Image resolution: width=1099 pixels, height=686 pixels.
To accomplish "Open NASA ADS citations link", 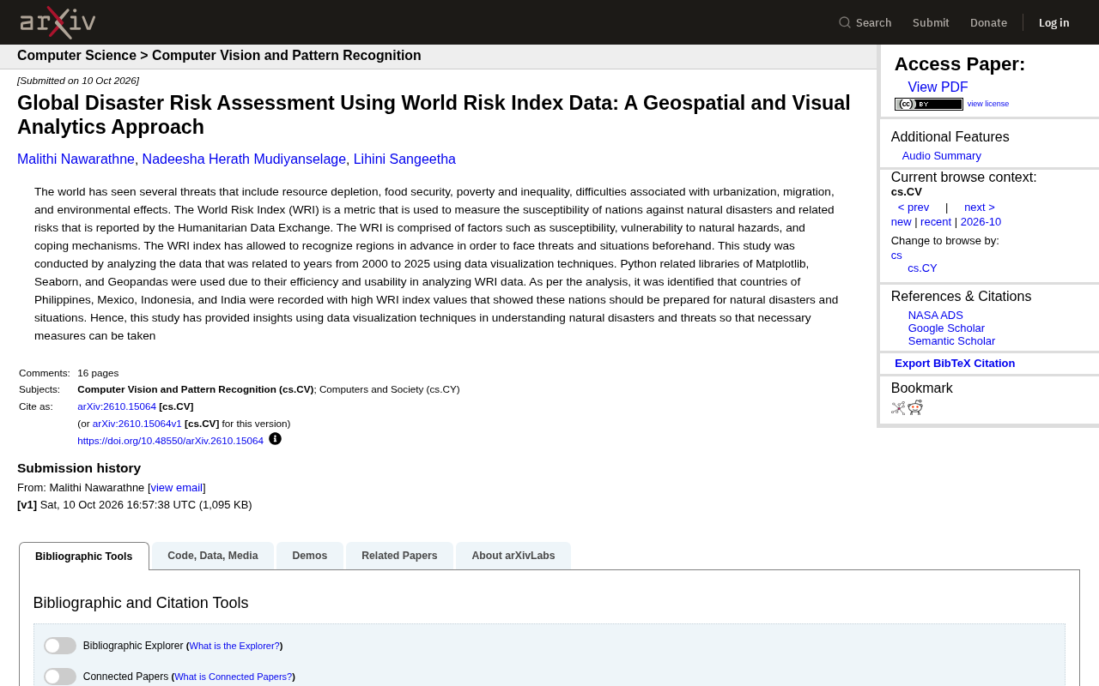I will coord(936,316).
